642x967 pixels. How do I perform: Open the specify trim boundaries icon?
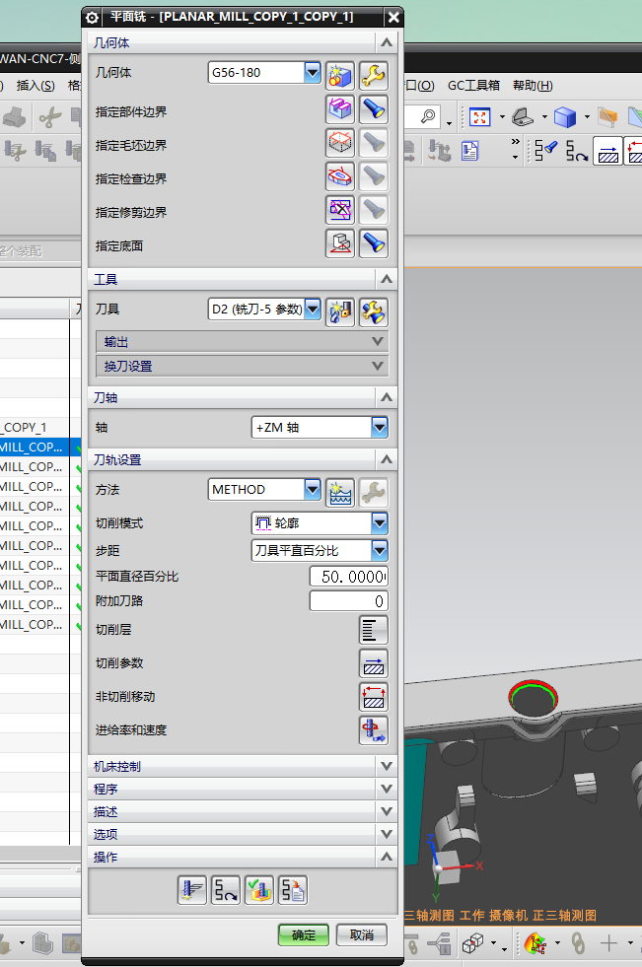[x=340, y=210]
